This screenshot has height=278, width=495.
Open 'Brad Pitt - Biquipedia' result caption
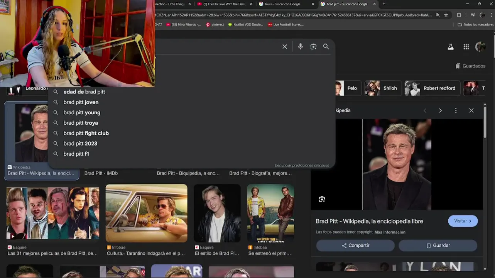[x=188, y=173]
